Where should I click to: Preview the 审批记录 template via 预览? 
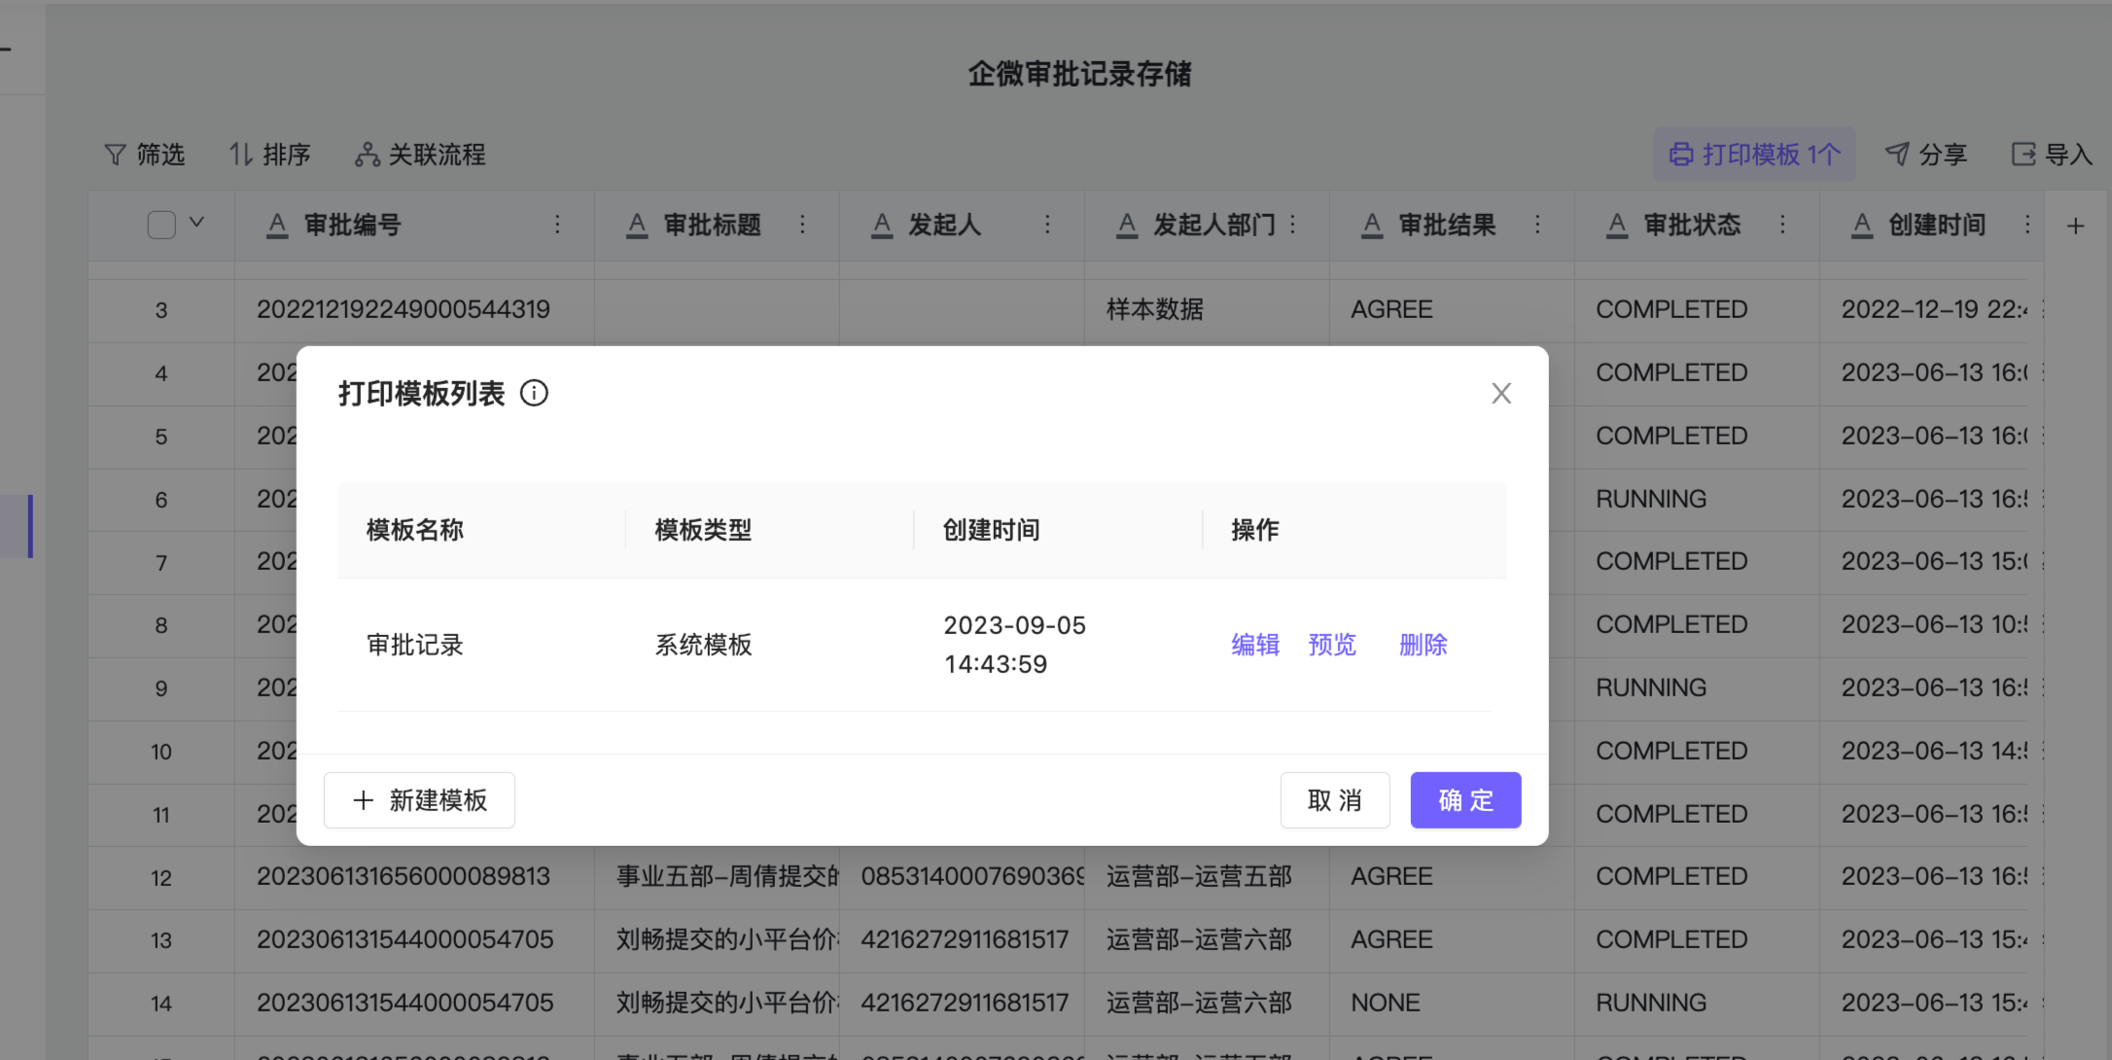1332,645
